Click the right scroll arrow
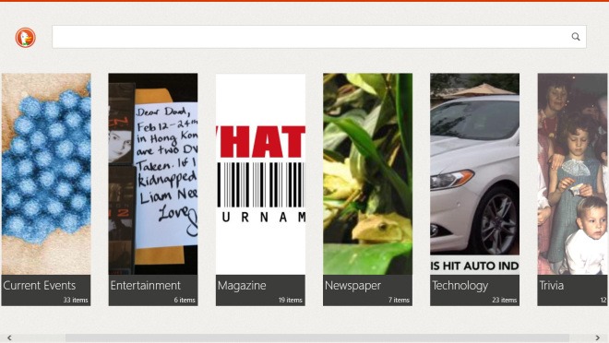Viewport: 609px width, 343px height. 598,338
